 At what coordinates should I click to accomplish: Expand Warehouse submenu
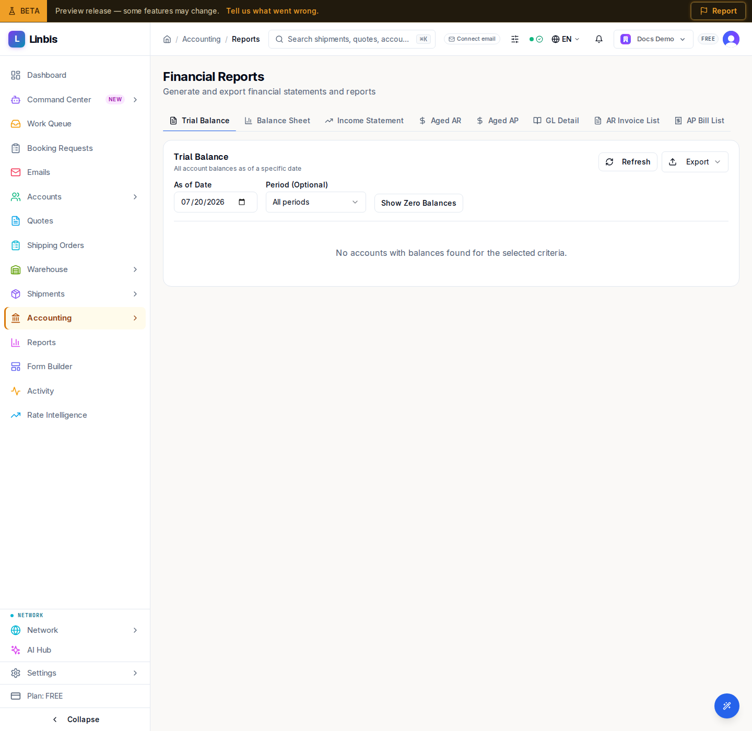coord(135,269)
